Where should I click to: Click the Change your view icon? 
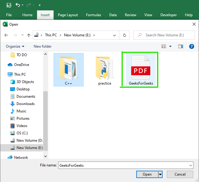163,46
